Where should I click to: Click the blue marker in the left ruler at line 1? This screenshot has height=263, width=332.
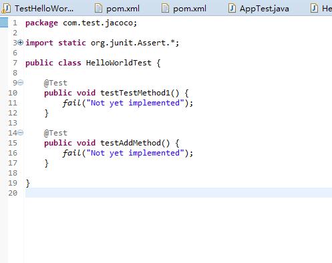[x=4, y=23]
